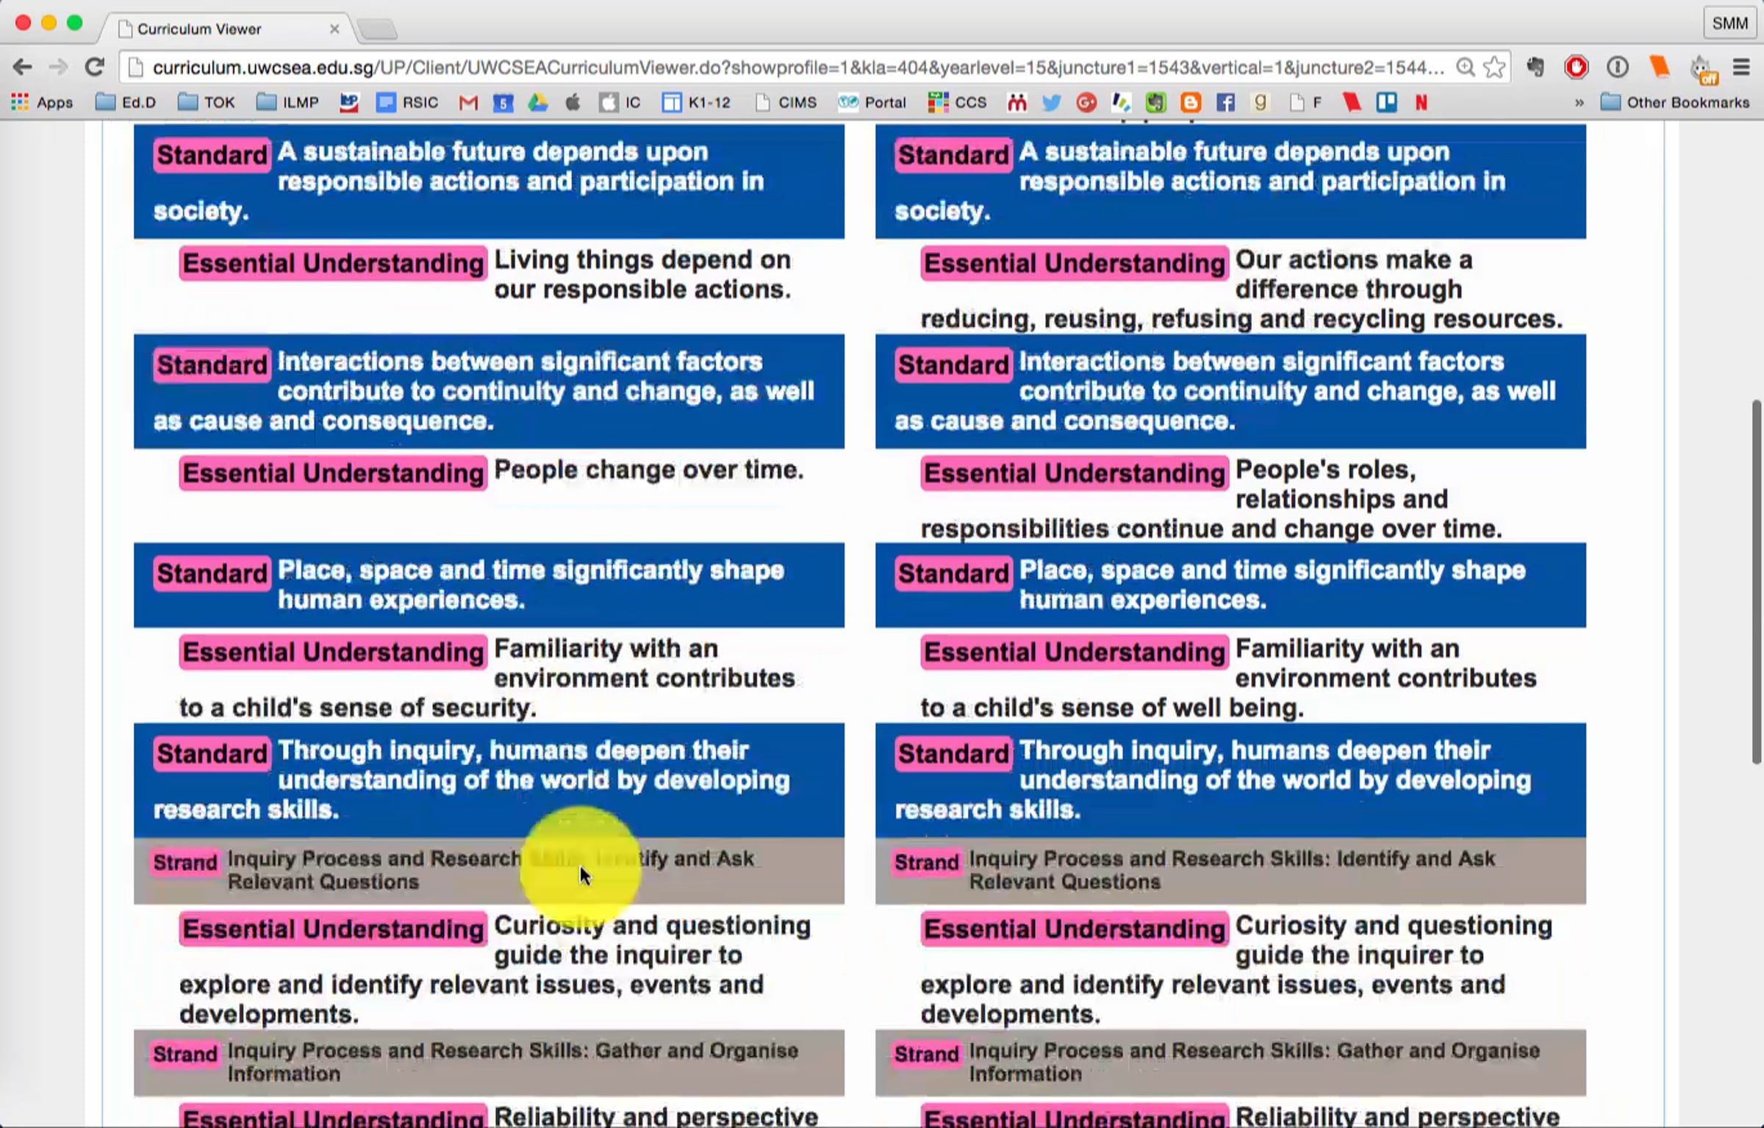Image resolution: width=1764 pixels, height=1128 pixels.
Task: Open the Facebook bookmark icon
Action: [1225, 103]
